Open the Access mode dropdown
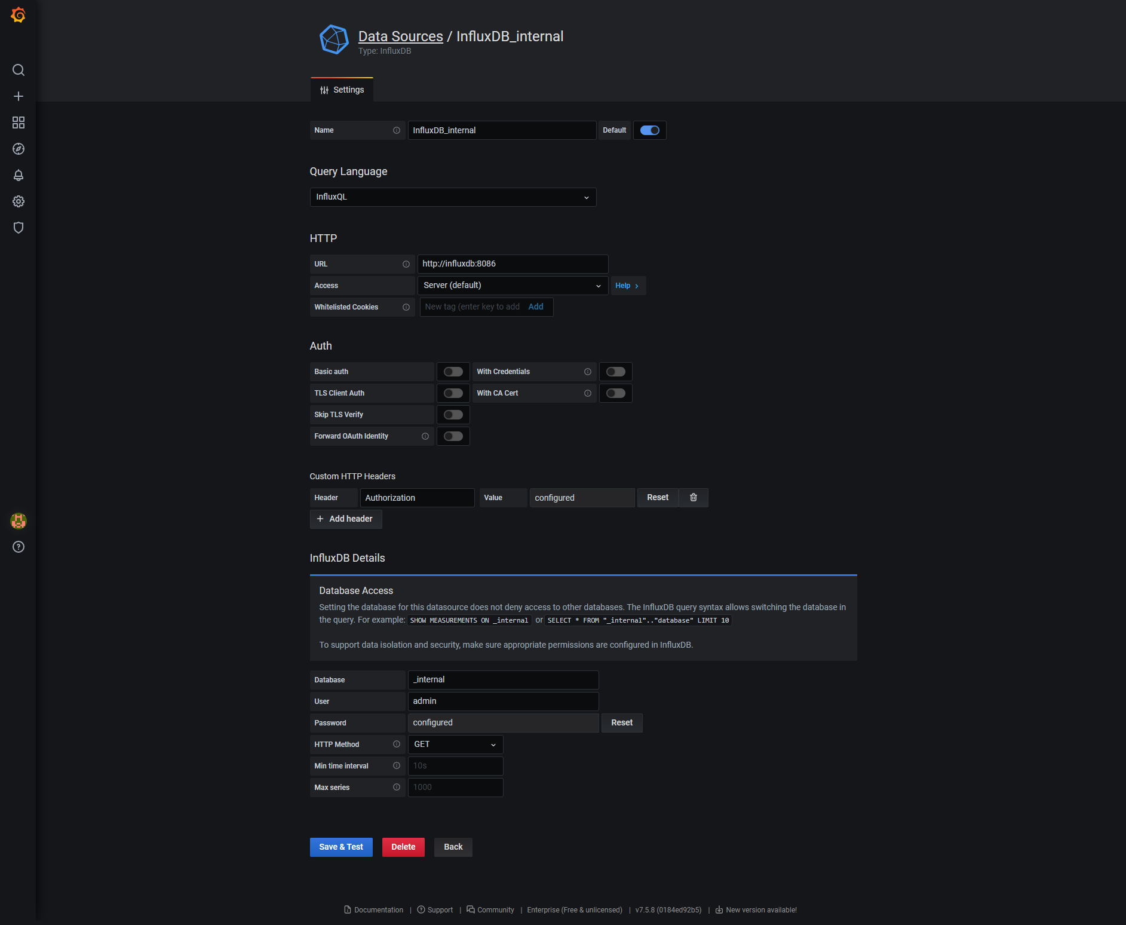Viewport: 1126px width, 925px height. 512,285
